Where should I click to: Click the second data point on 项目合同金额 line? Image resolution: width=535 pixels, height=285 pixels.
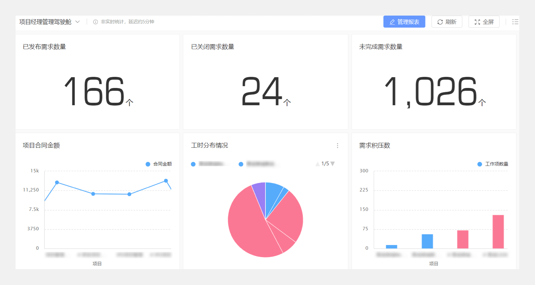coord(93,194)
